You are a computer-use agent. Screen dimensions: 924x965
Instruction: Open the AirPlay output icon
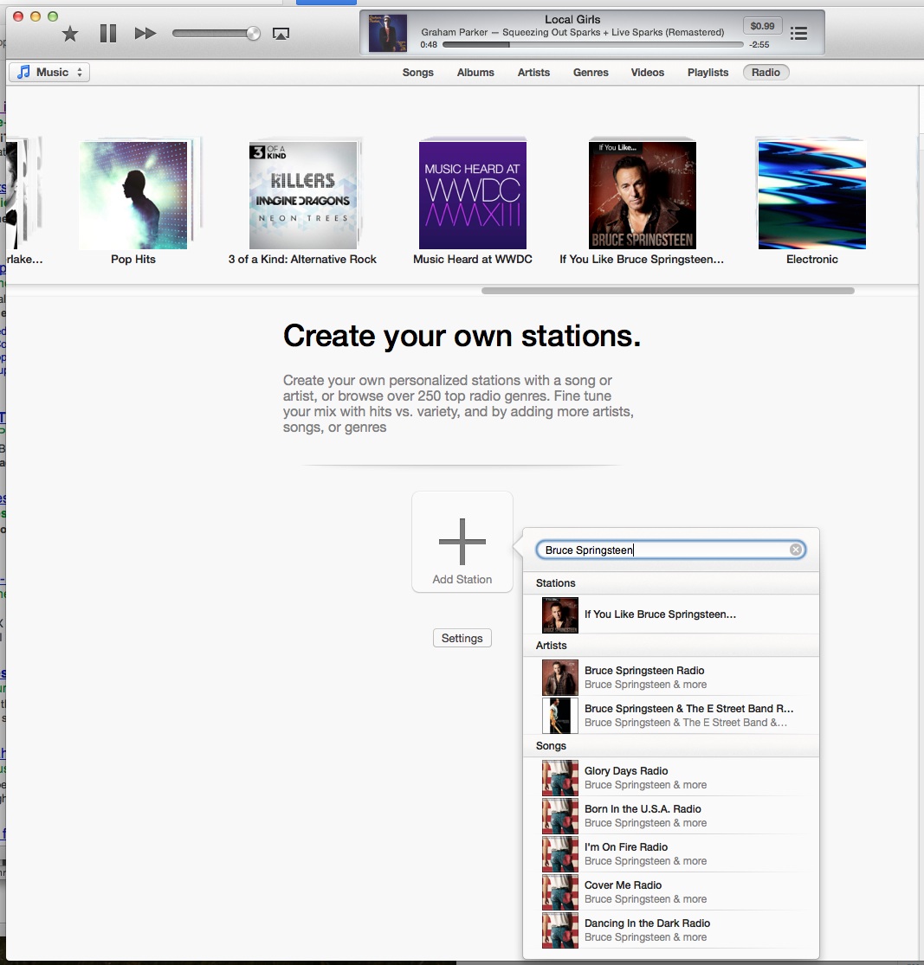[x=281, y=34]
